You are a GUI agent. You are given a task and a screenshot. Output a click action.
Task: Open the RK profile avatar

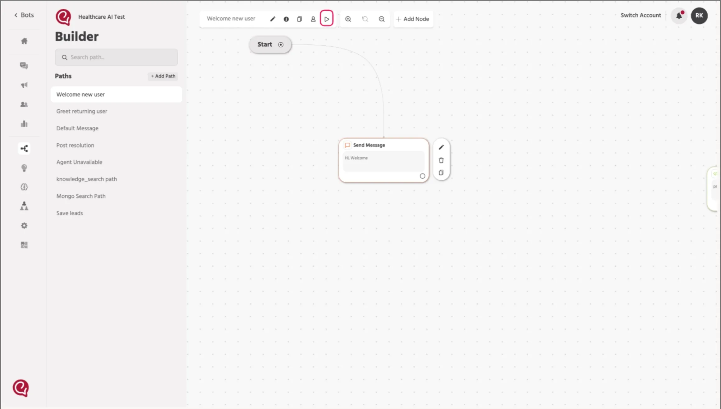[699, 16]
